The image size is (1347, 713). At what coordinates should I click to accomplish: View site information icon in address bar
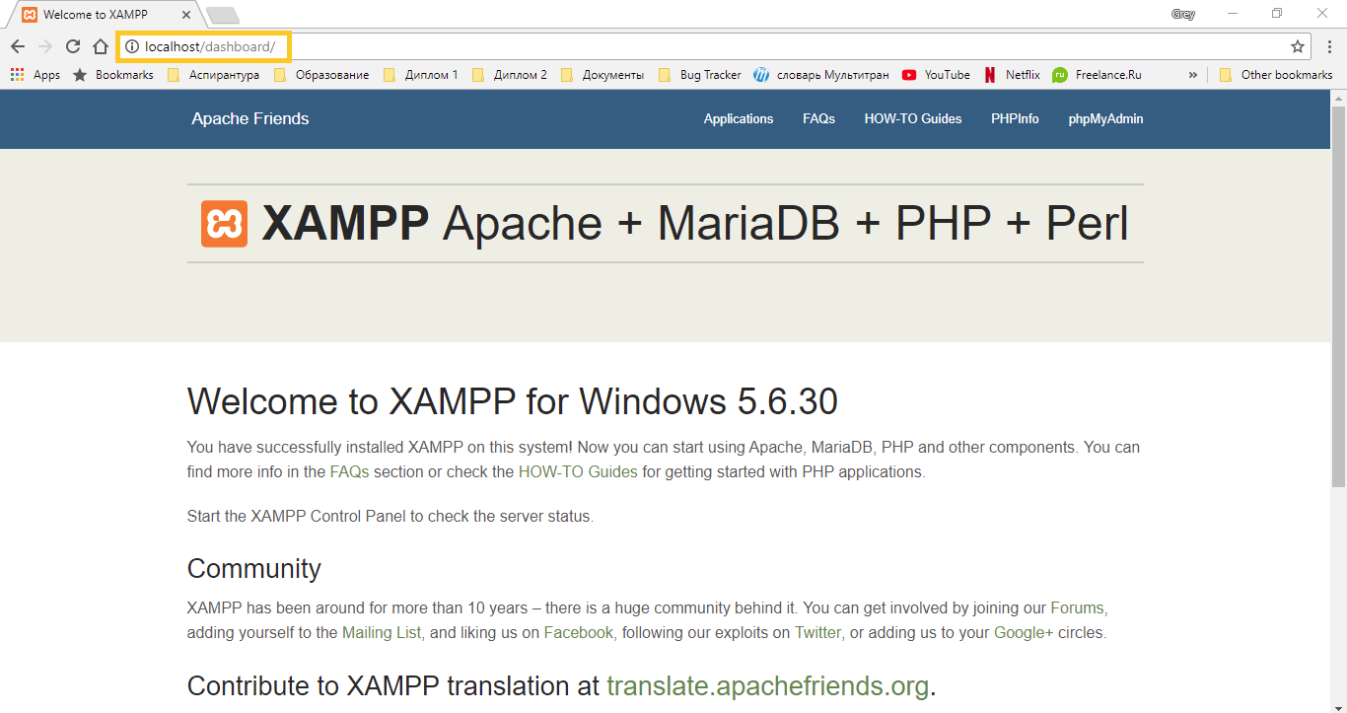click(x=131, y=46)
